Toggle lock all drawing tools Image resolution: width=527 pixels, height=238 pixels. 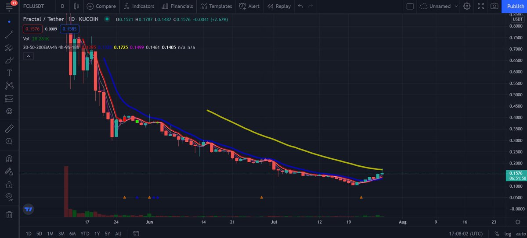[x=9, y=184]
